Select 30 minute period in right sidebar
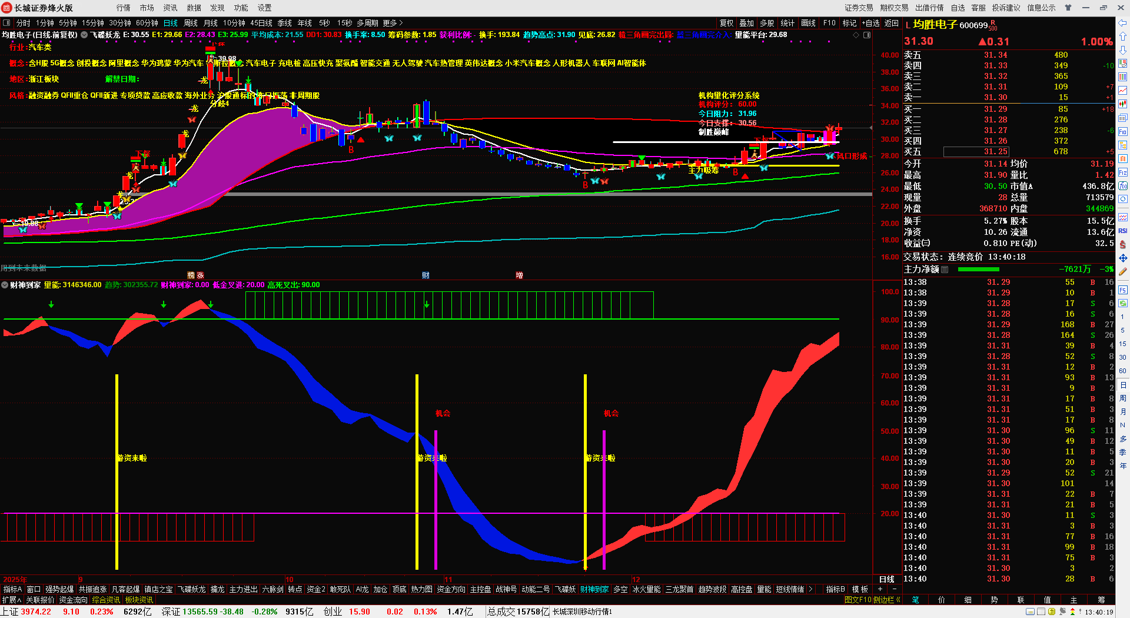The height and width of the screenshot is (618, 1130). click(1123, 357)
